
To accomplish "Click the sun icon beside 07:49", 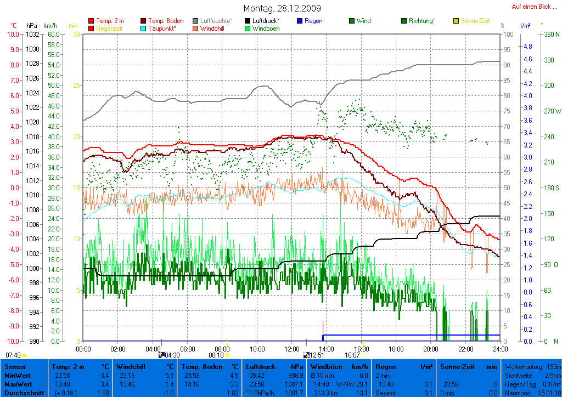I will [x=25, y=355].
